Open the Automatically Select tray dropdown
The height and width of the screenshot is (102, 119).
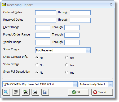[x=111, y=84]
